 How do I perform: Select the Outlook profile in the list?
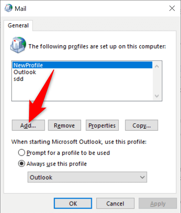tap(82, 72)
